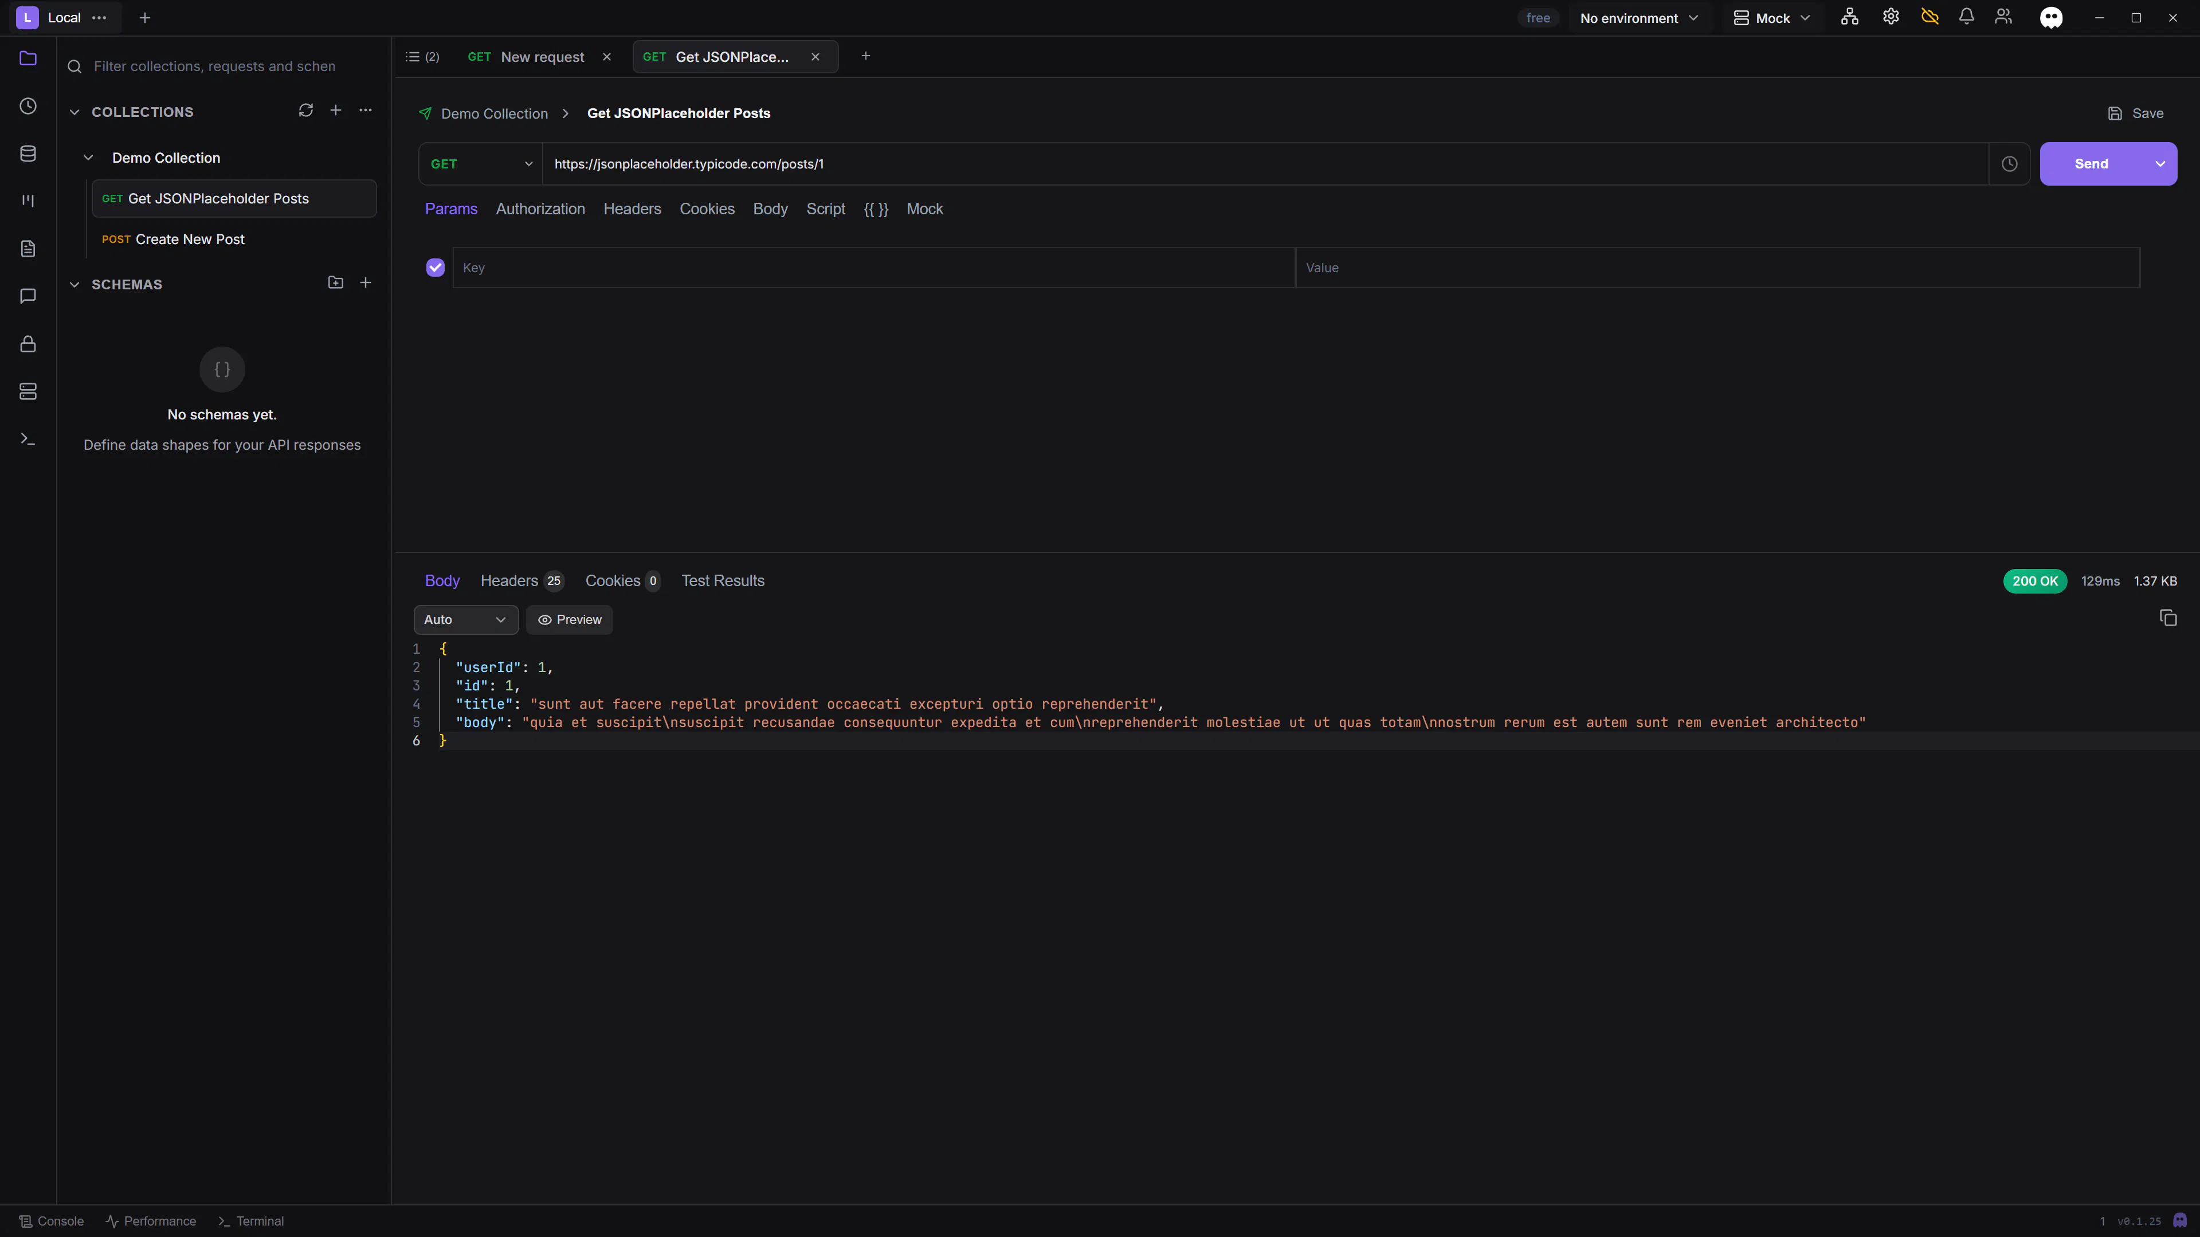
Task: Select the POST Create New Post request
Action: 233,240
